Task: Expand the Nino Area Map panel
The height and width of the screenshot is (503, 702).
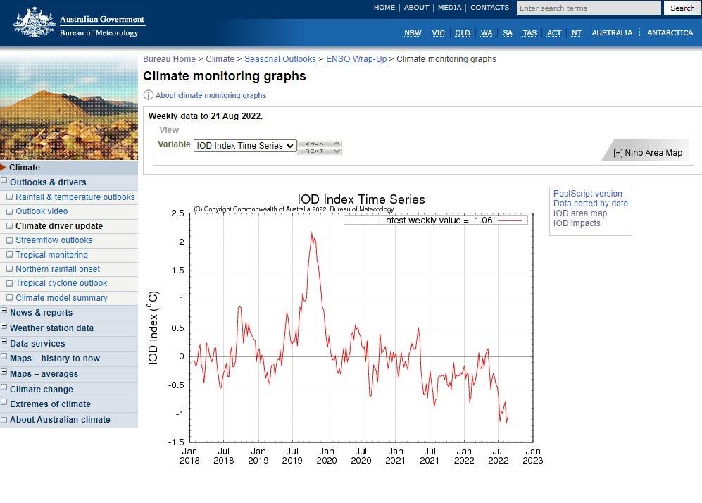Action: click(647, 152)
